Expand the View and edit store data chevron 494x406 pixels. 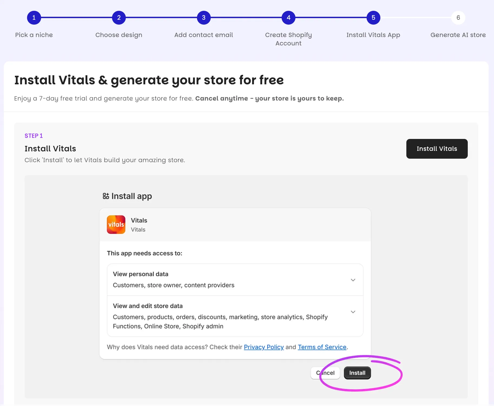(x=353, y=312)
